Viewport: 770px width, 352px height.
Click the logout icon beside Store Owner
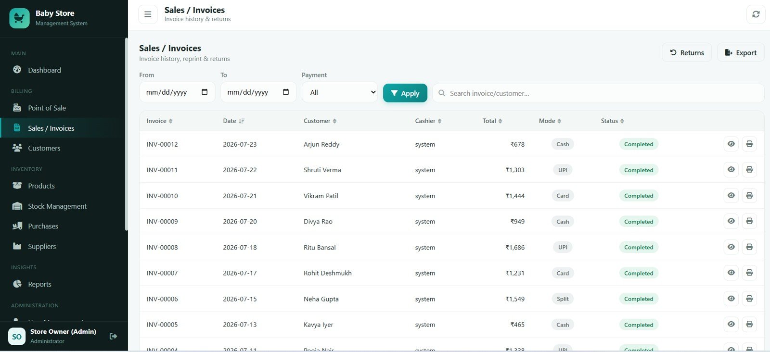click(x=114, y=336)
